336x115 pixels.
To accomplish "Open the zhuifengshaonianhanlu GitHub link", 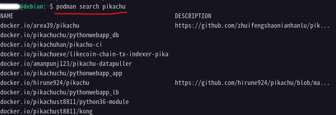I will click(252, 26).
